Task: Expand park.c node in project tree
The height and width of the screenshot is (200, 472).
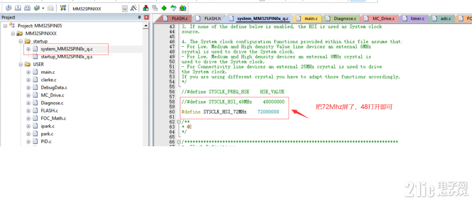Action: coord(28,134)
